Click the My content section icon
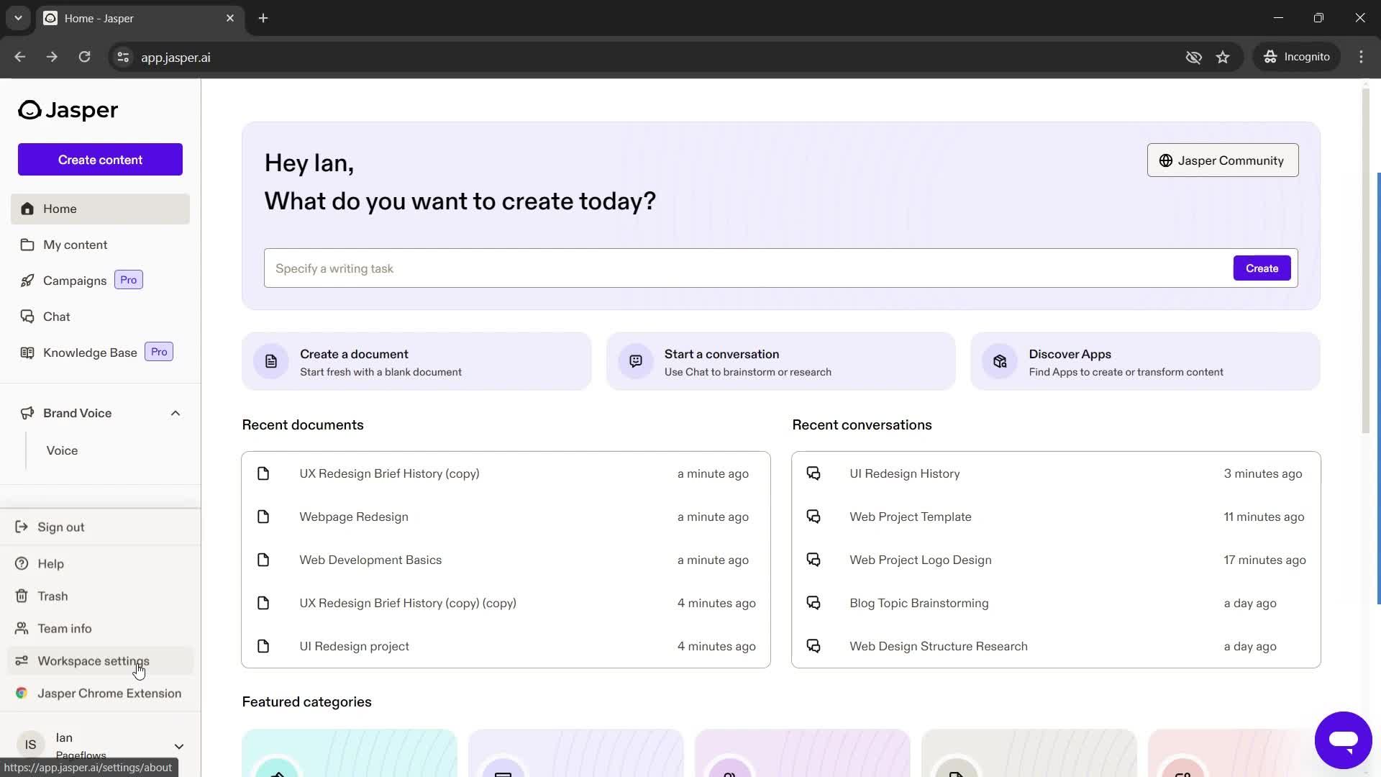The height and width of the screenshot is (777, 1381). (x=27, y=244)
